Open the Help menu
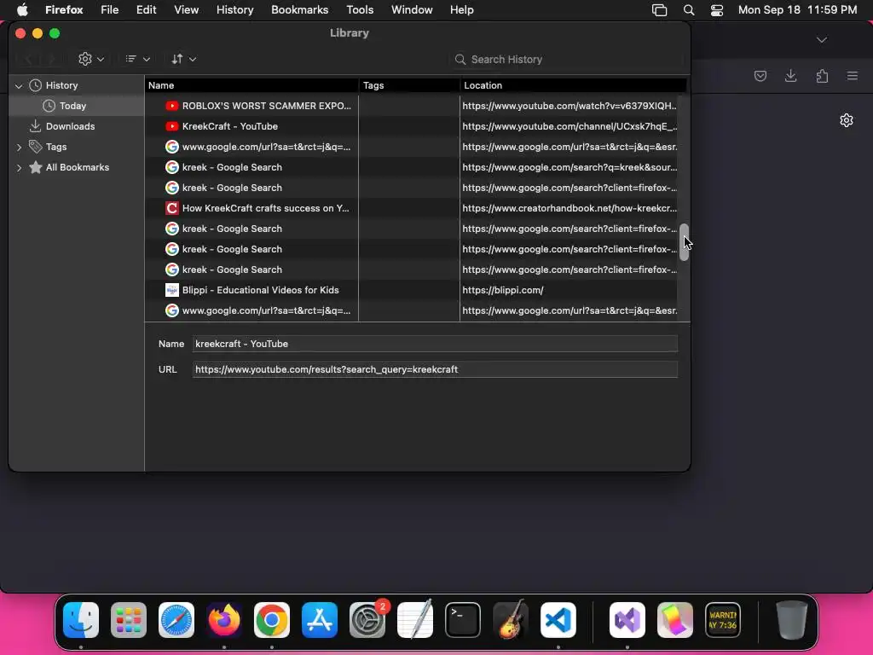Viewport: 873px width, 655px height. (x=461, y=10)
